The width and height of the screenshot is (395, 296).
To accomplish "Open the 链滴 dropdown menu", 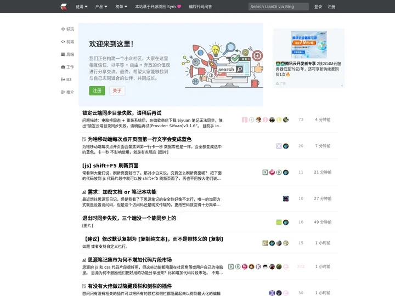I will (82, 7).
